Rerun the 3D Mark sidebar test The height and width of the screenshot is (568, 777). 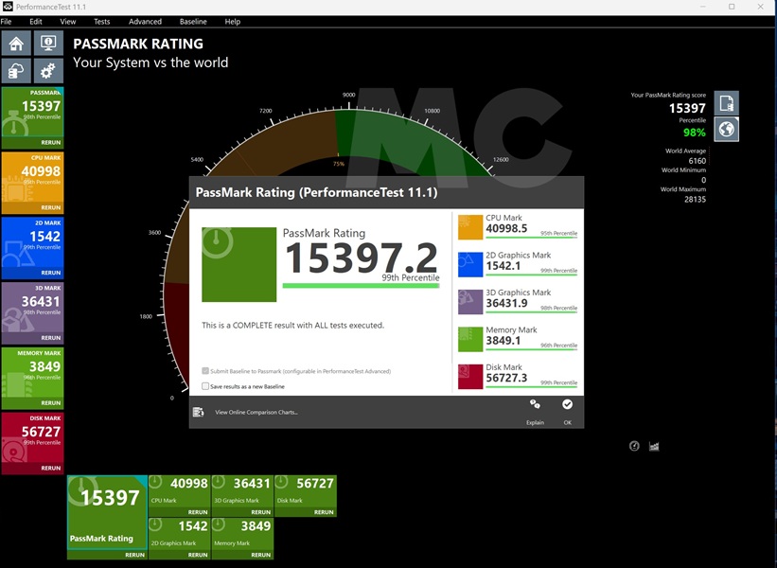point(50,338)
